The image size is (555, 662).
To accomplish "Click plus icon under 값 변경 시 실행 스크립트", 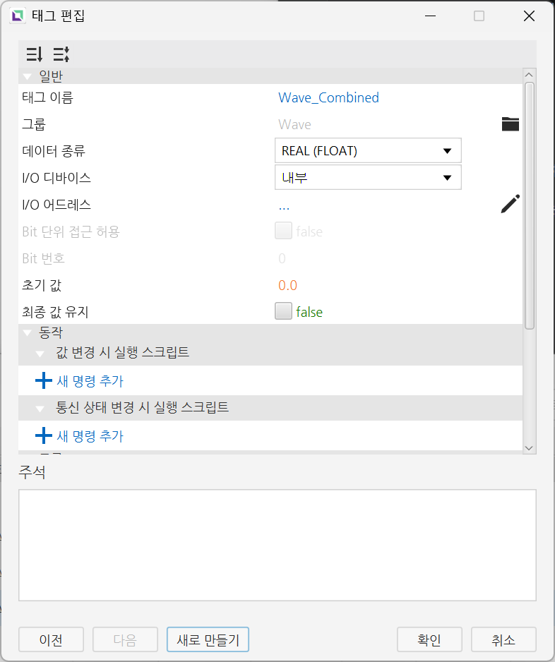I will point(44,380).
